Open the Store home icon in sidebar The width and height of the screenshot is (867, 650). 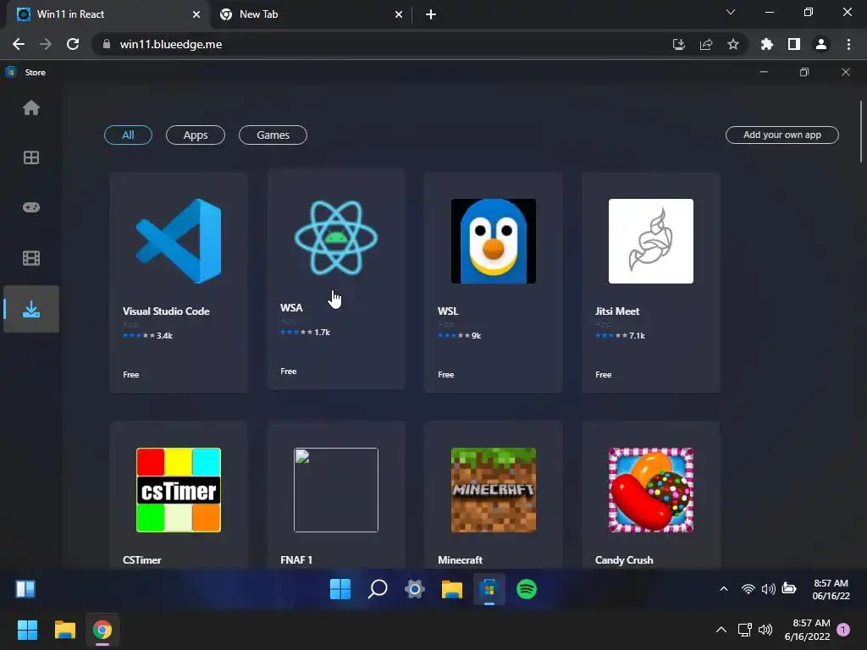point(31,107)
